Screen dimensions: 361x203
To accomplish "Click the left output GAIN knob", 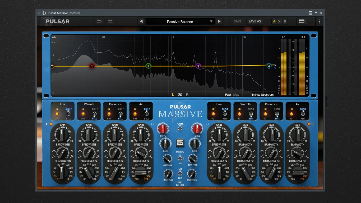I will click(165, 144).
